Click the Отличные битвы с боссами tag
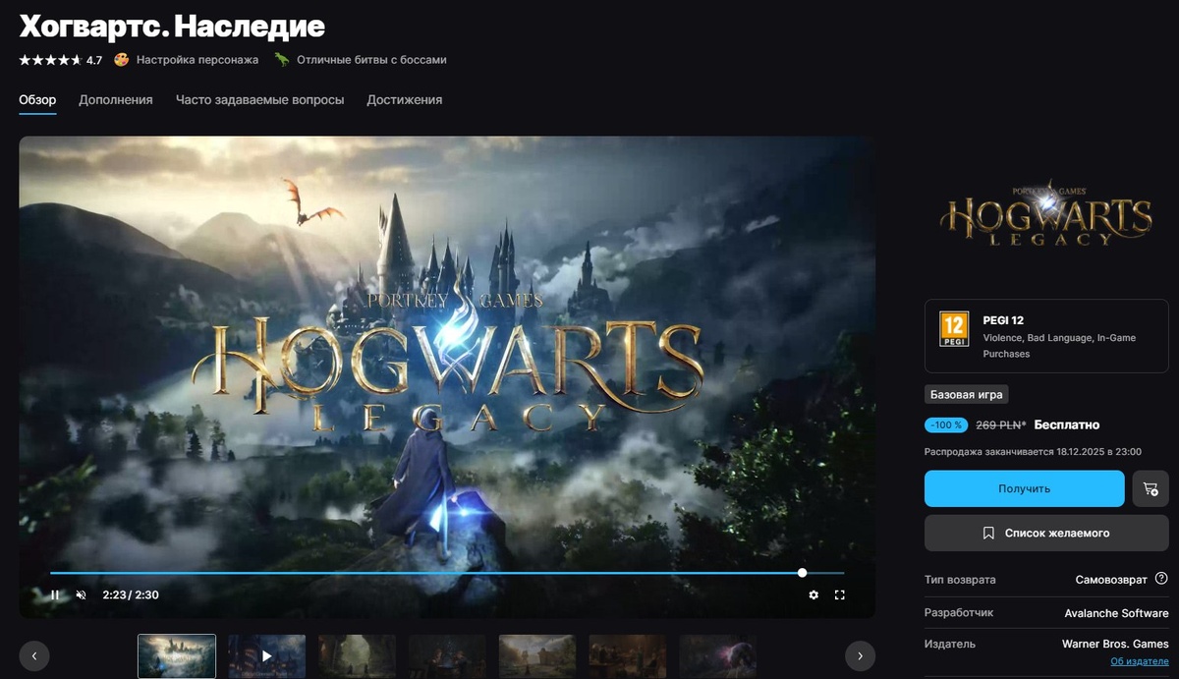The width and height of the screenshot is (1179, 679). [371, 60]
